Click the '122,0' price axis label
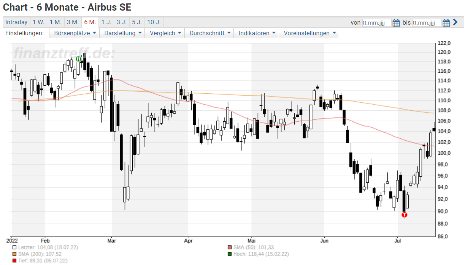 point(444,43)
